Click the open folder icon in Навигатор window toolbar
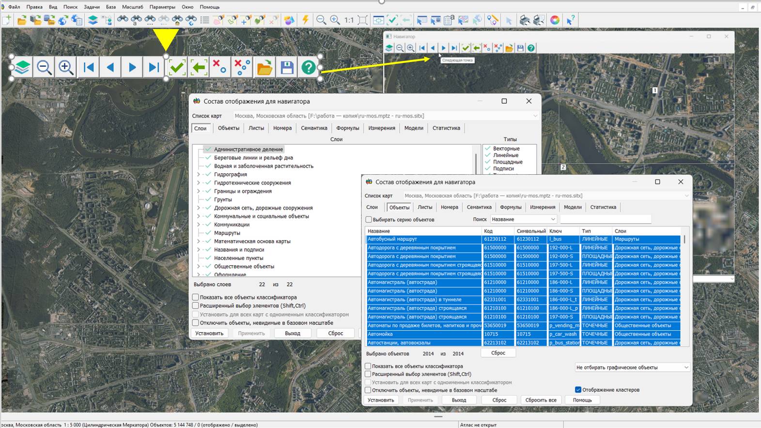The image size is (761, 428). [509, 48]
